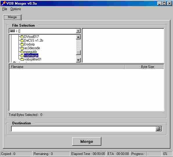Select the vobsplitter01 folder
The image size is (173, 157).
pos(33,59)
